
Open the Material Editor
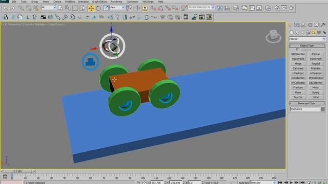(x=268, y=8)
